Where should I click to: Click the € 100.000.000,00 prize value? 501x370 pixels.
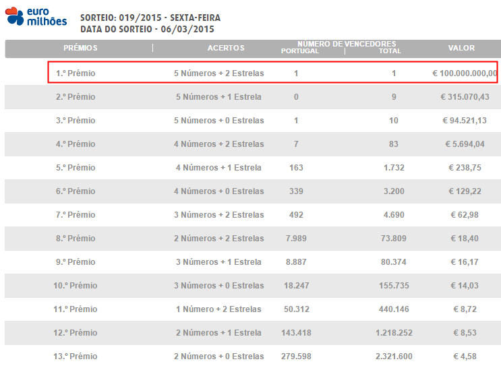465,73
